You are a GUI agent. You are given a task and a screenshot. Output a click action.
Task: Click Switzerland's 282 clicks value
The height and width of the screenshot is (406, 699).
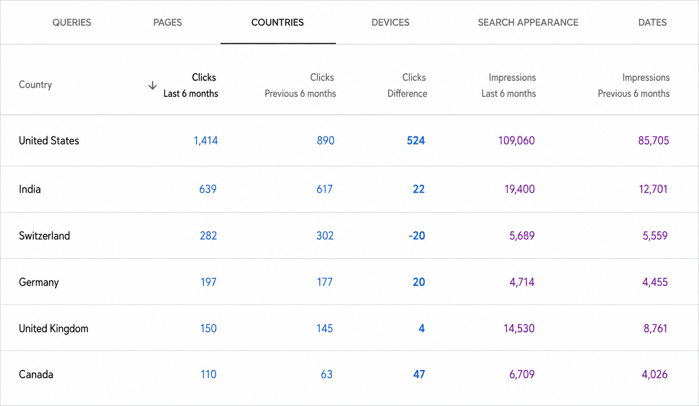(x=209, y=236)
